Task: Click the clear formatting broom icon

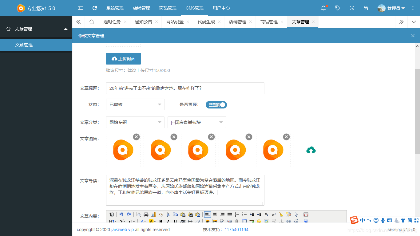Action: [x=281, y=214]
